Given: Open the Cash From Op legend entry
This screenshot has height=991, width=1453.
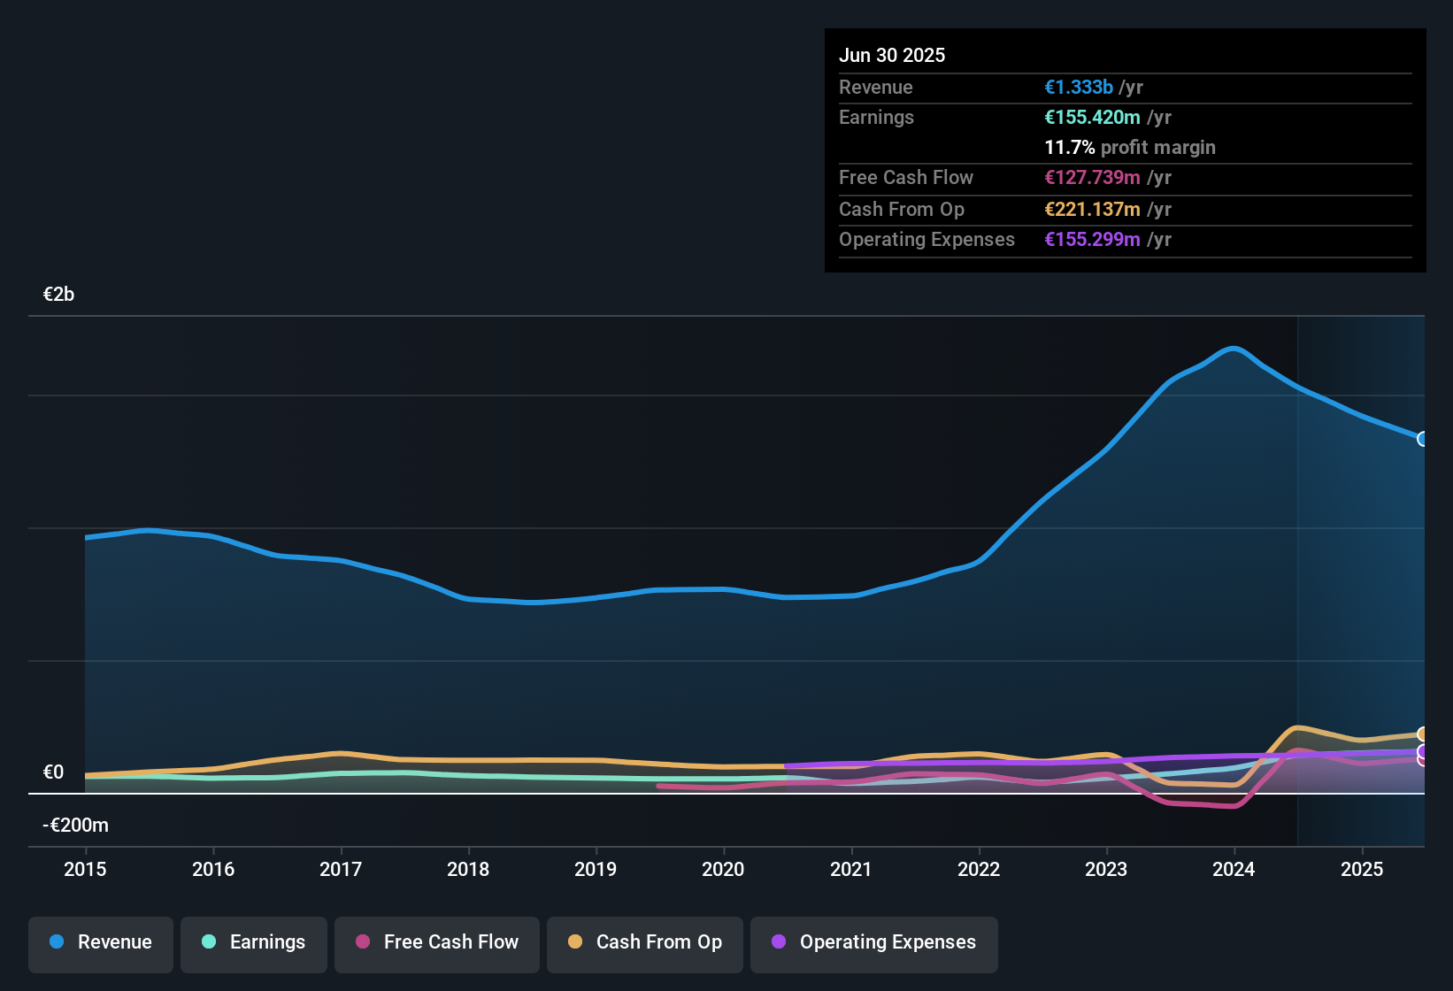Looking at the screenshot, I should 644,942.
